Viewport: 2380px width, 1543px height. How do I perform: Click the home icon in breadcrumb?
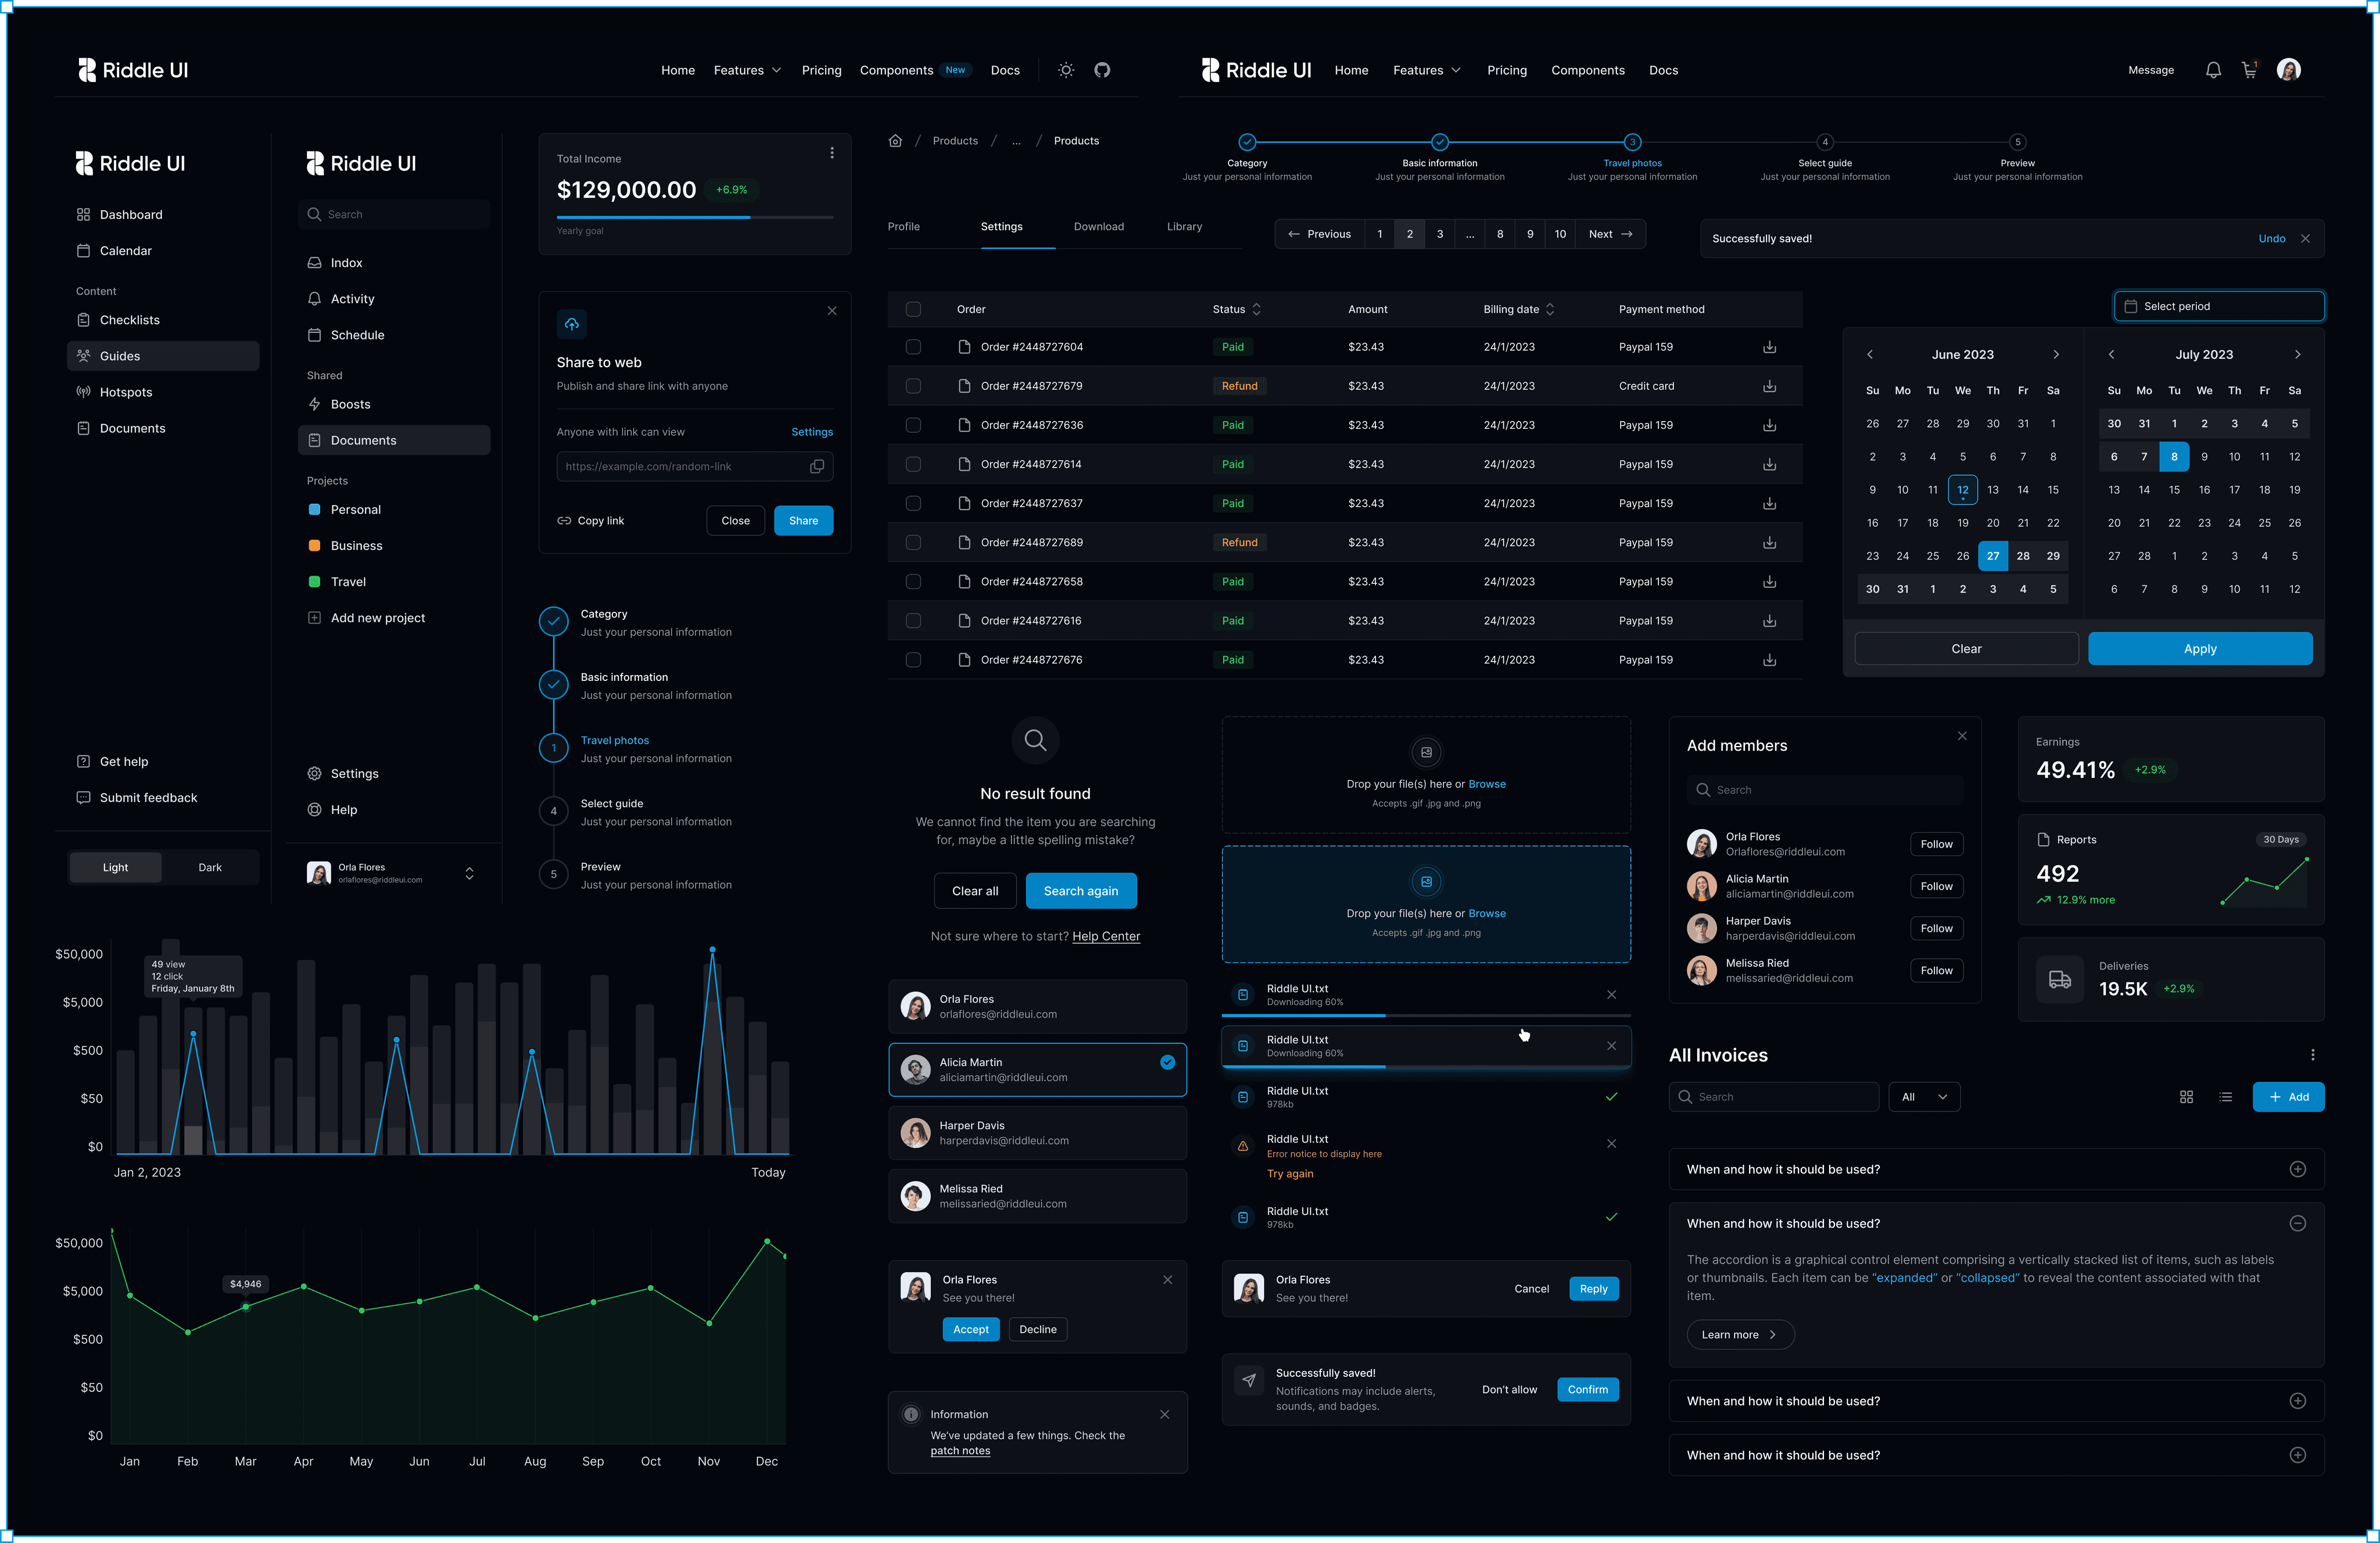pyautogui.click(x=895, y=141)
